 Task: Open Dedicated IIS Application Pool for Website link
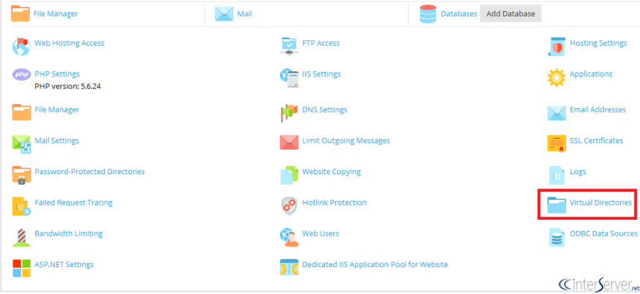(x=375, y=265)
